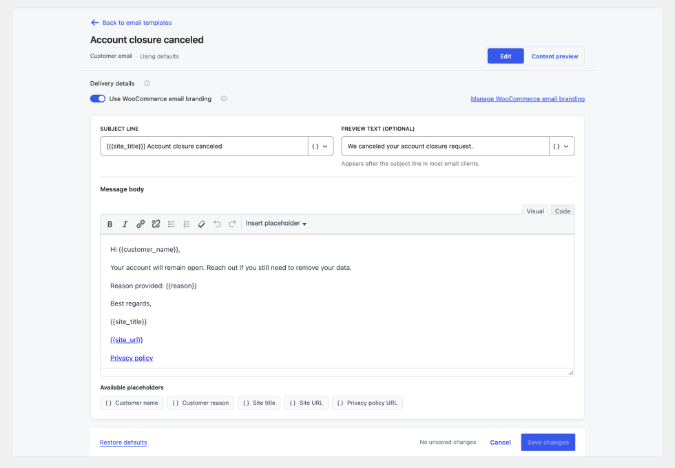Image resolution: width=675 pixels, height=468 pixels.
Task: Redo the last edit
Action: [x=233, y=224]
